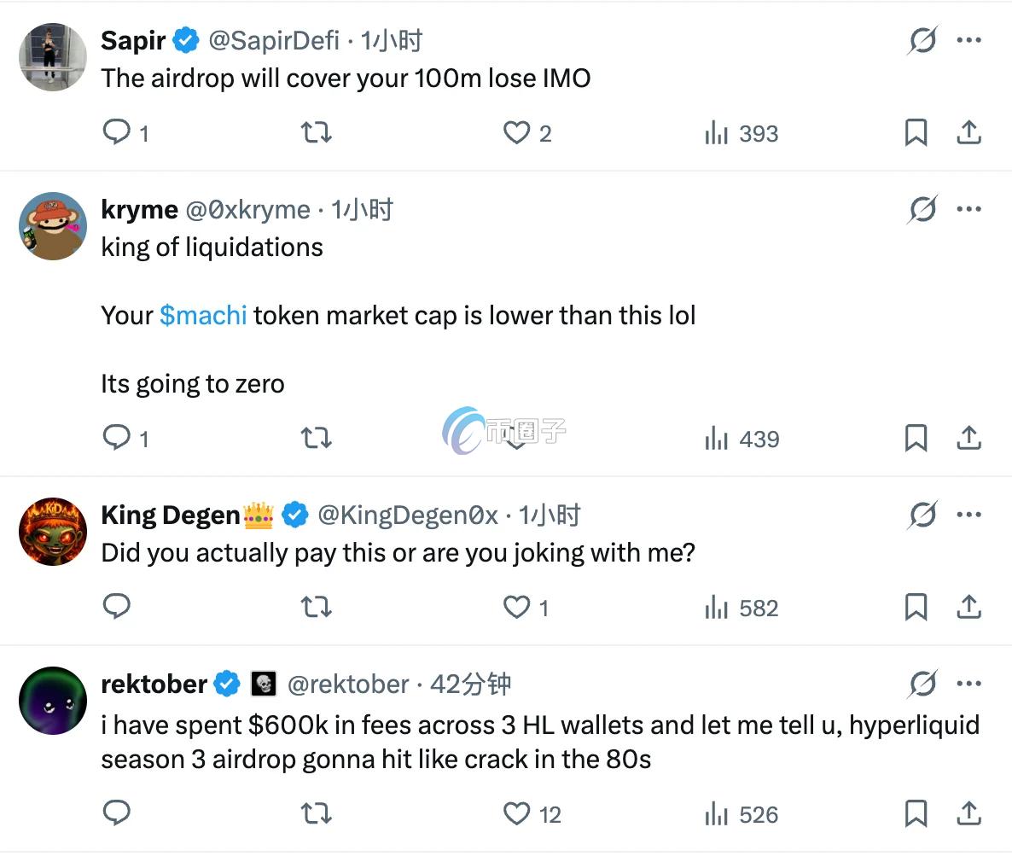The height and width of the screenshot is (862, 1012).
Task: Like Sapir's tweet about the airdrop
Action: [x=516, y=132]
